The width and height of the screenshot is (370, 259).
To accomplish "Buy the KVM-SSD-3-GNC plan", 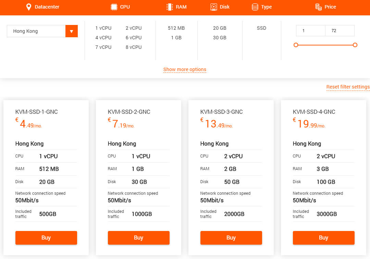I will coord(231,238).
